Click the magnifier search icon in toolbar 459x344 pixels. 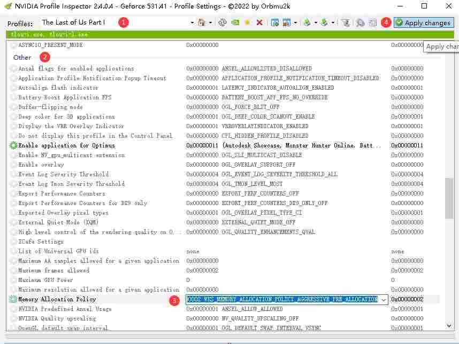pos(360,22)
